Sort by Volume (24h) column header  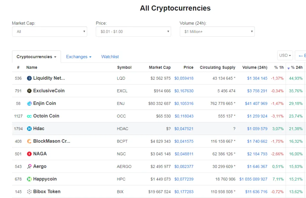(x=255, y=67)
